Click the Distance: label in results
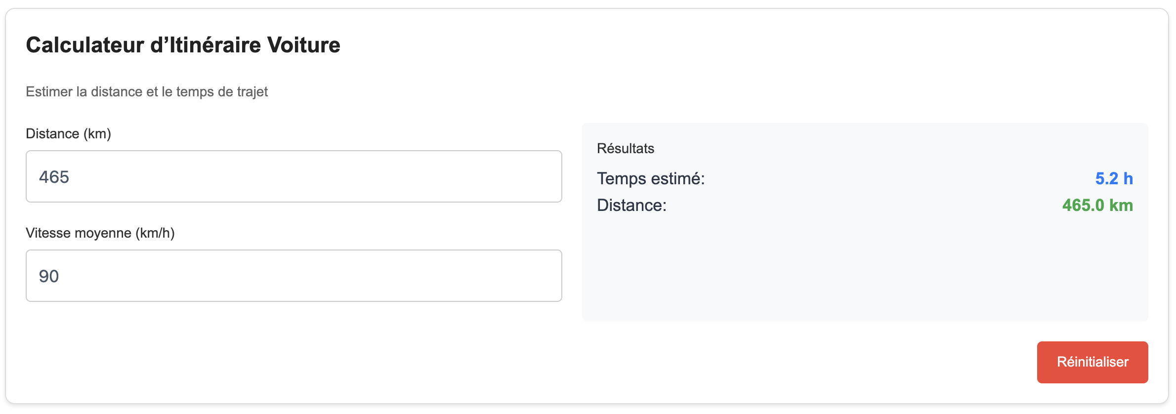Image resolution: width=1176 pixels, height=414 pixels. click(631, 205)
